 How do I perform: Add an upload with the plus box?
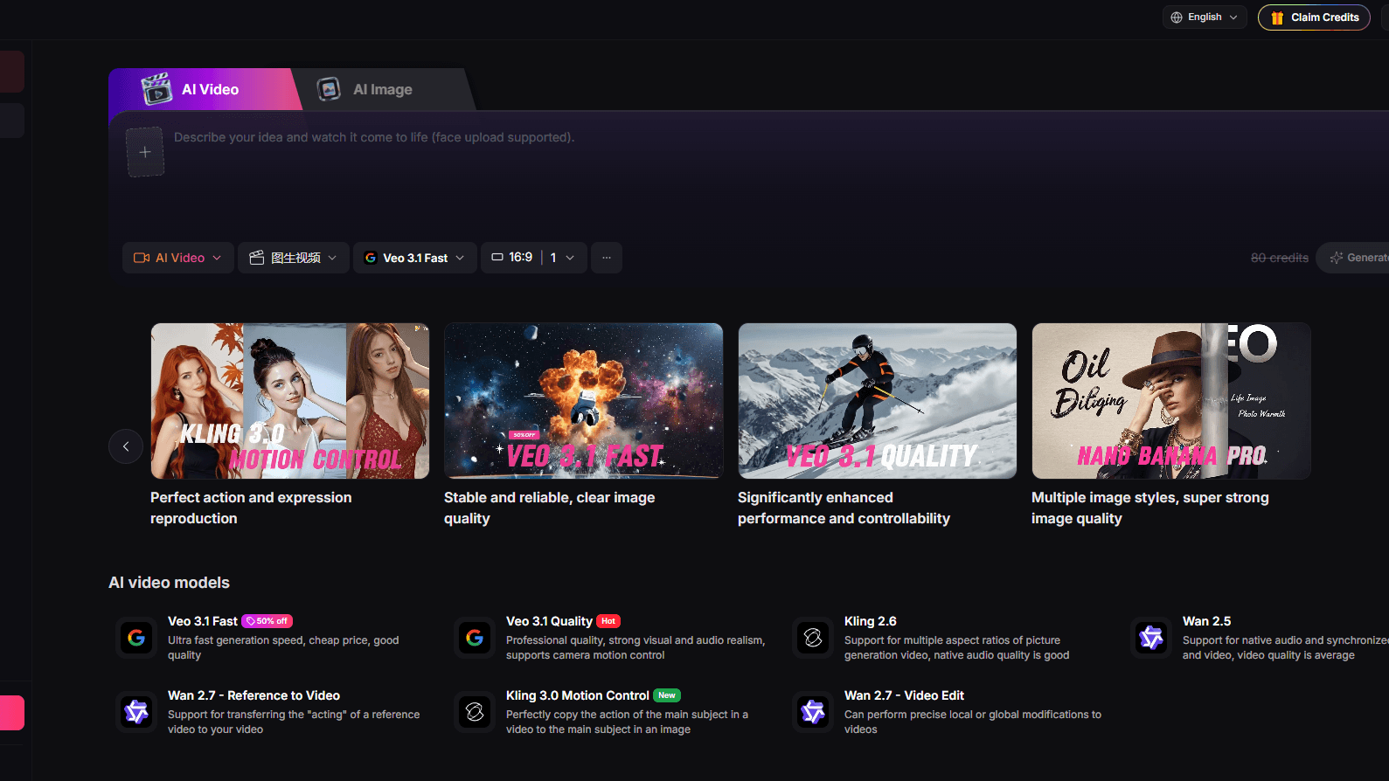point(145,152)
